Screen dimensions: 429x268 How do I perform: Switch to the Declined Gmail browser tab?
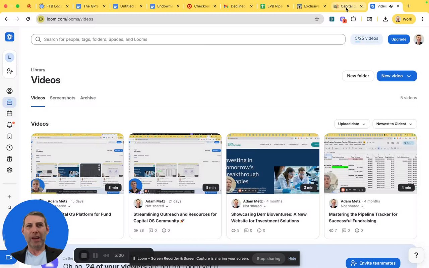pyautogui.click(x=238, y=6)
